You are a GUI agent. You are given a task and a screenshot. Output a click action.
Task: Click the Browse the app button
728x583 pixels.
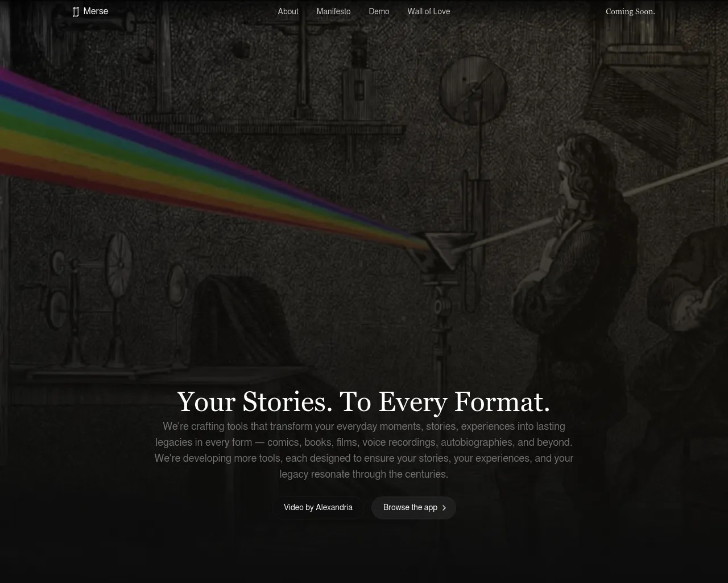click(x=413, y=507)
